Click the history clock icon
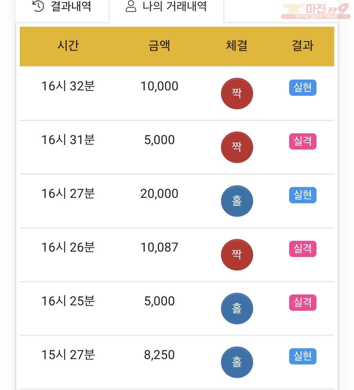354x390 pixels. (38, 6)
